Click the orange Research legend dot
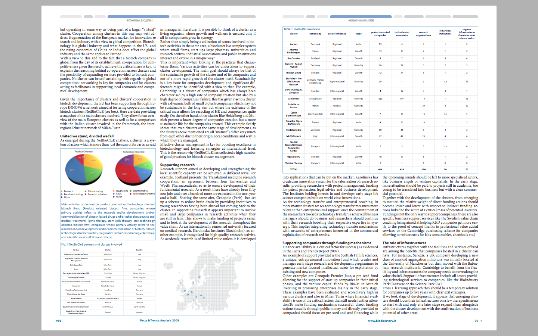Viewport: 538px width, 336px height. click(62, 191)
